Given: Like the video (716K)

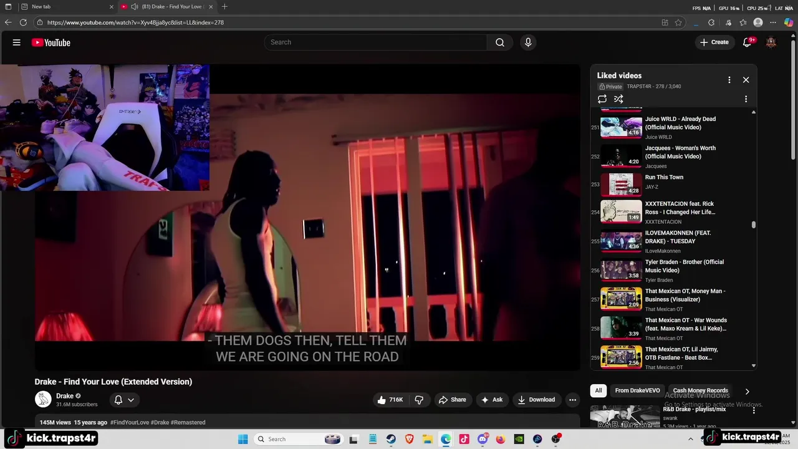Looking at the screenshot, I should [x=390, y=400].
